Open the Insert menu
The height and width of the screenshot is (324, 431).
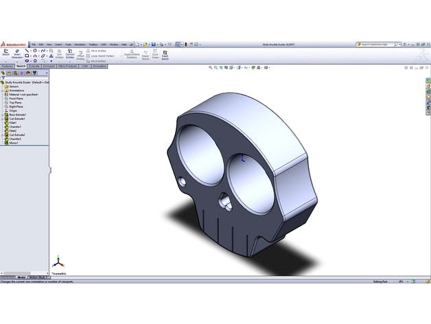pos(57,44)
